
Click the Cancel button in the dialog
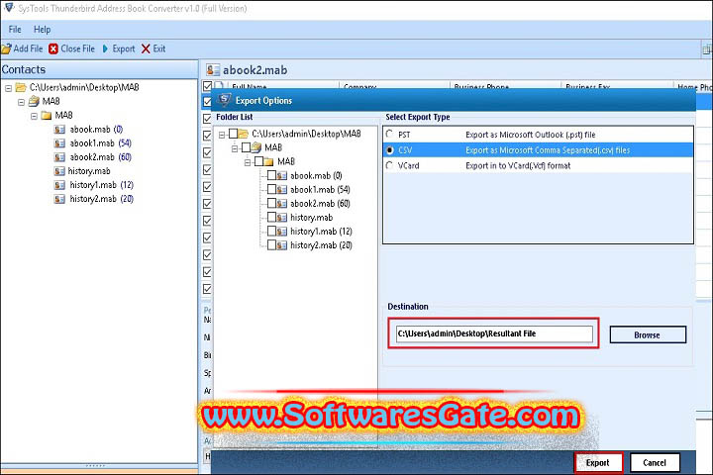click(x=655, y=463)
